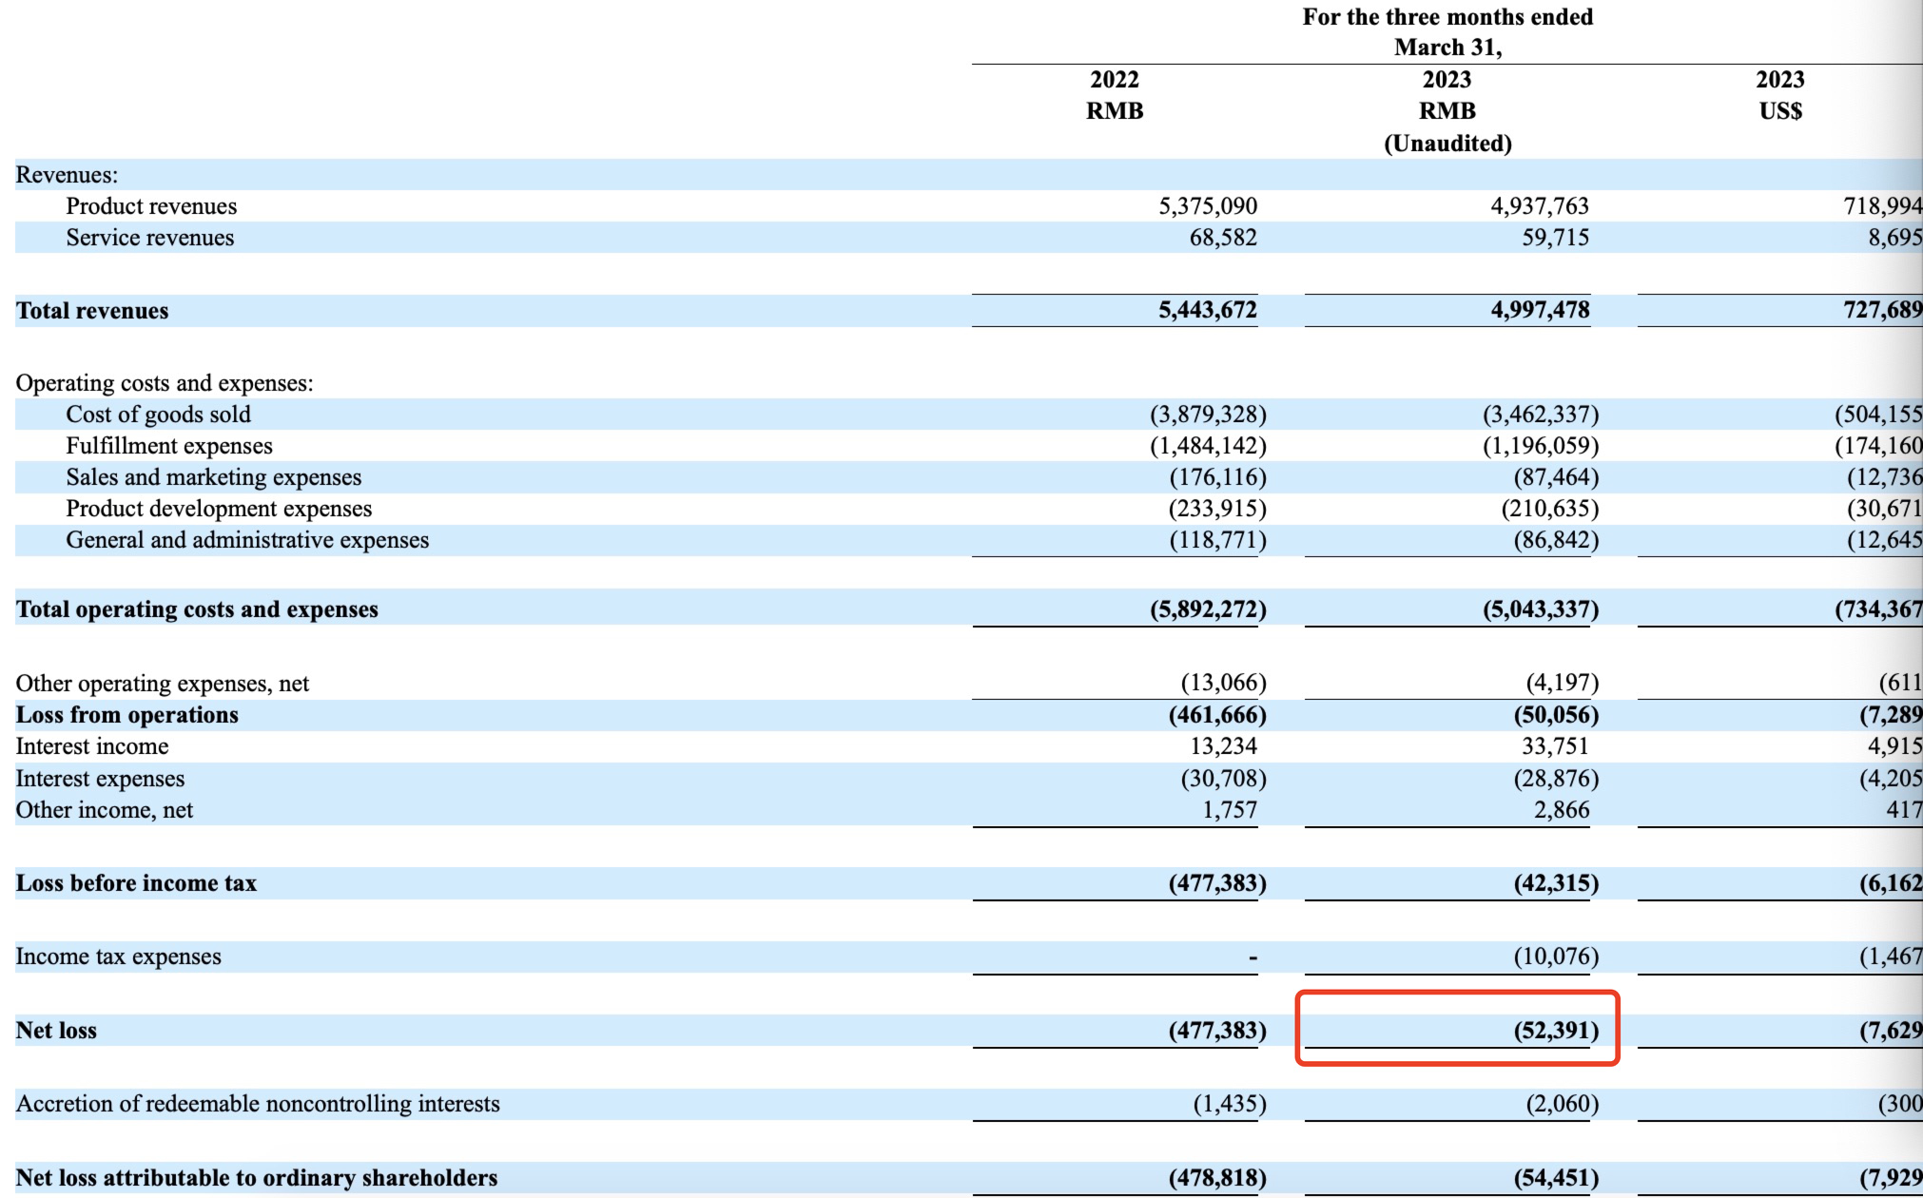Click Interest income 2023 value 33,751

pyautogui.click(x=1555, y=745)
